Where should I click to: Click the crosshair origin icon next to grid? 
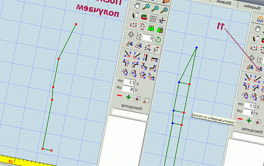tap(162, 20)
